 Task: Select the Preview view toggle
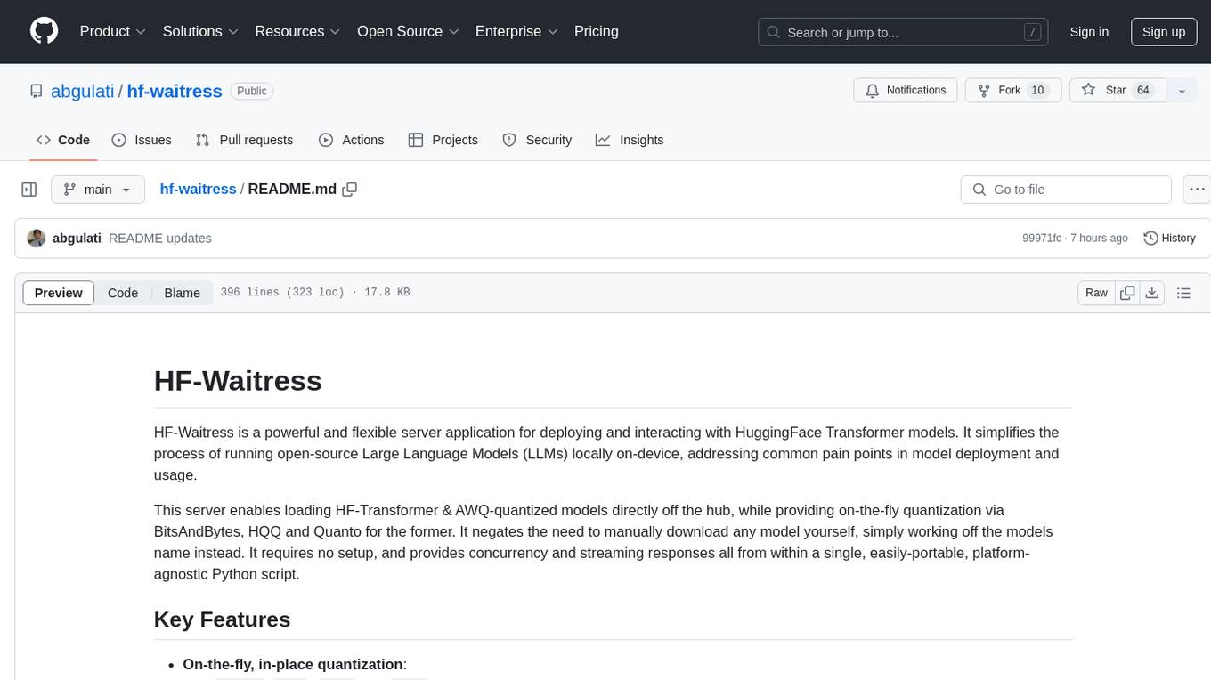coord(59,293)
